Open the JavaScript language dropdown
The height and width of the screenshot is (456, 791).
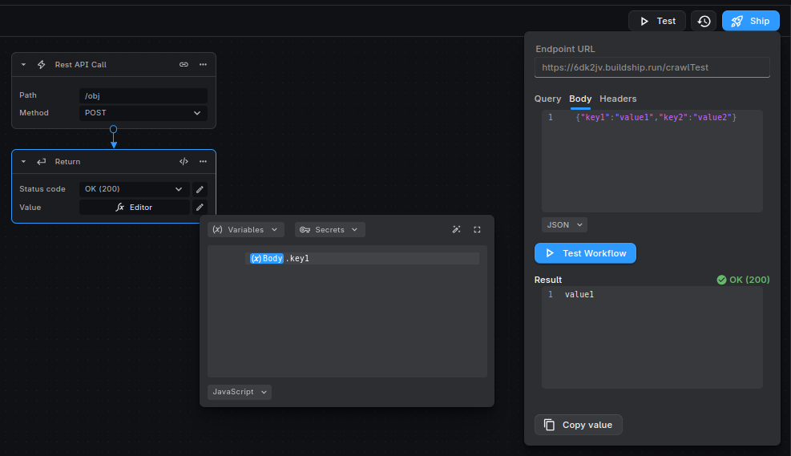[240, 392]
